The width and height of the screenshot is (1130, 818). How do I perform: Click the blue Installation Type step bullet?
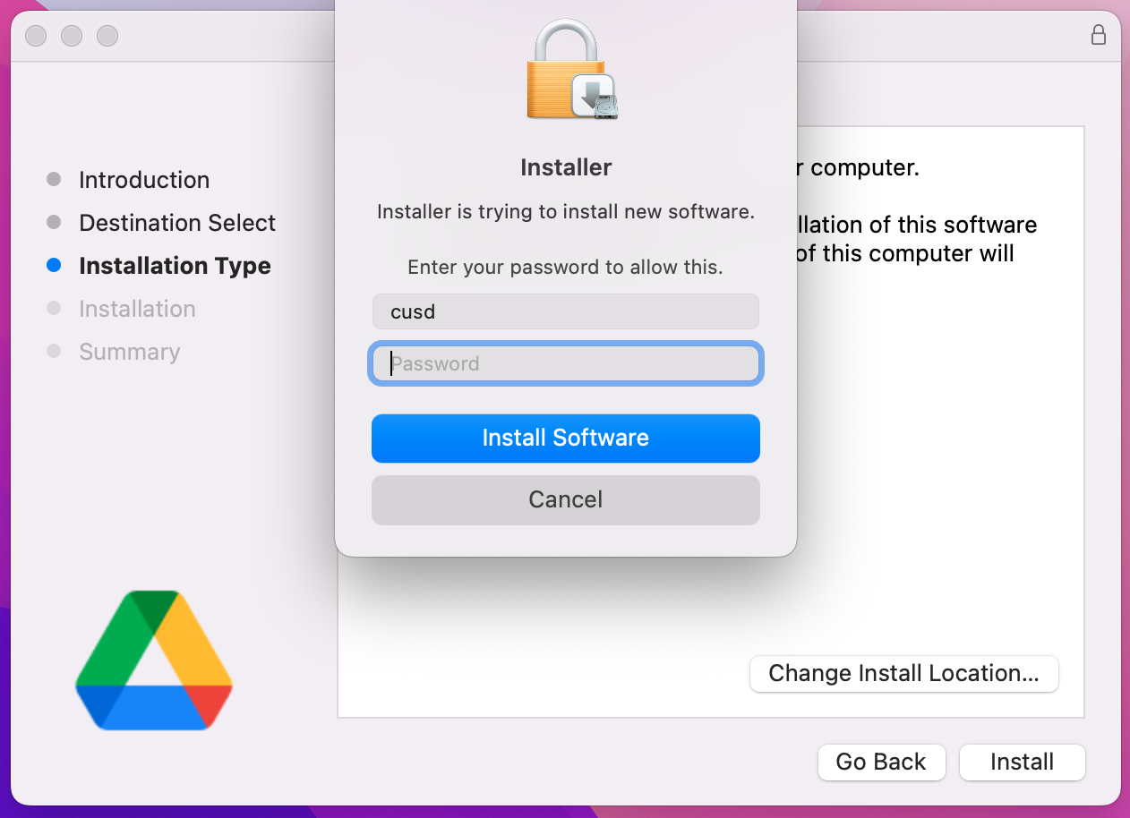54,266
